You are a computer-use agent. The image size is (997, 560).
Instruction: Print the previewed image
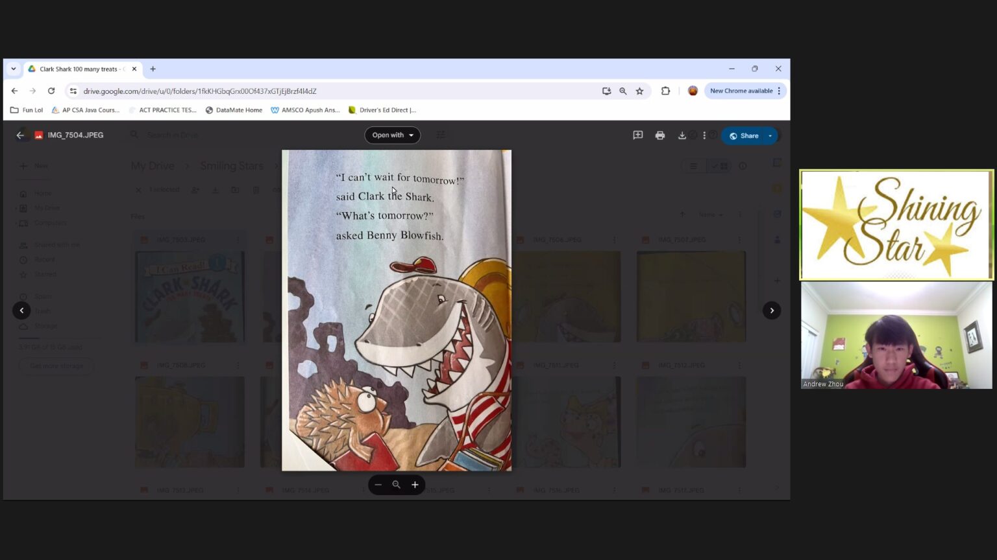coord(660,135)
